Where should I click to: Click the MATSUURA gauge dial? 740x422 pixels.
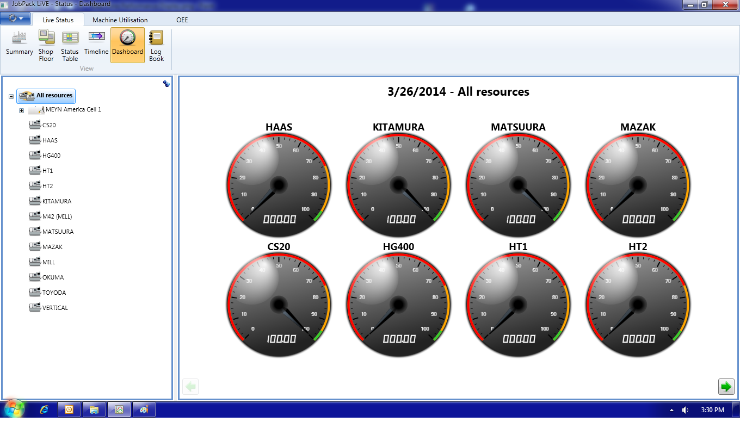(x=518, y=185)
